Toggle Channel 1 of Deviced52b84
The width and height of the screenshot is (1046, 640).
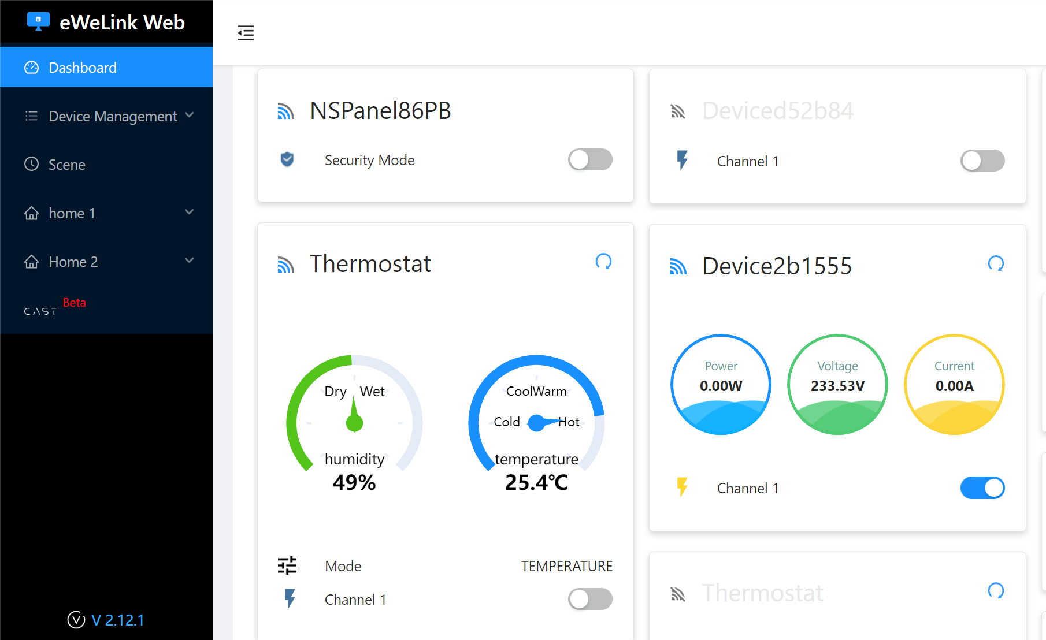pyautogui.click(x=982, y=161)
